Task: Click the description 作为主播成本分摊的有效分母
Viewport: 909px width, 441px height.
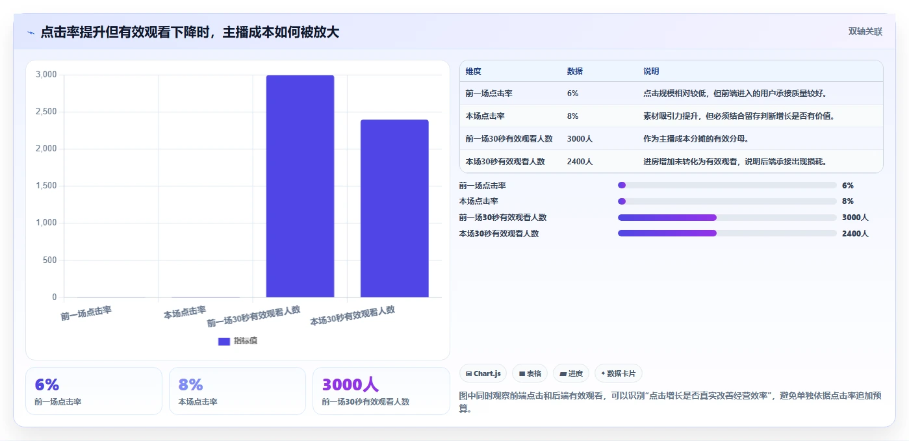Action: (x=696, y=138)
